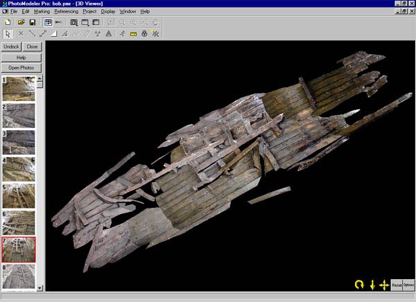Open the table icon with dropdown arrow
The image size is (416, 302).
pyautogui.click(x=85, y=22)
